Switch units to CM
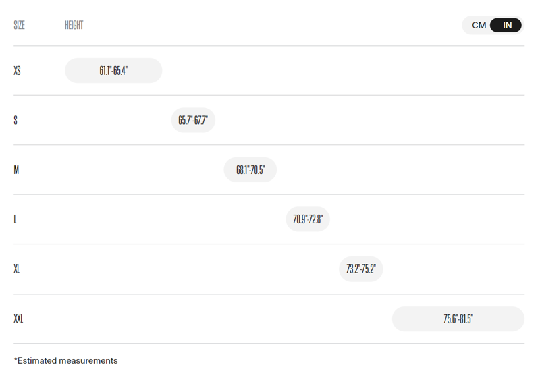 479,26
